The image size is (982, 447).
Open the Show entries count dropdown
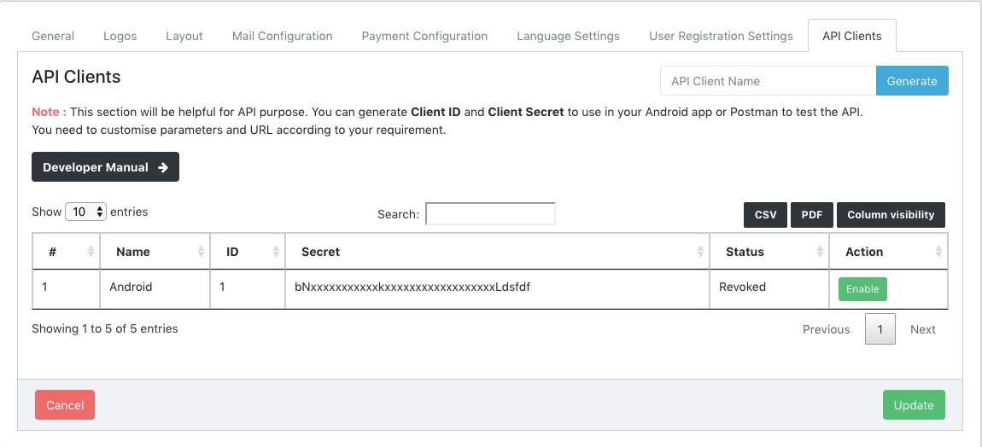click(x=85, y=212)
